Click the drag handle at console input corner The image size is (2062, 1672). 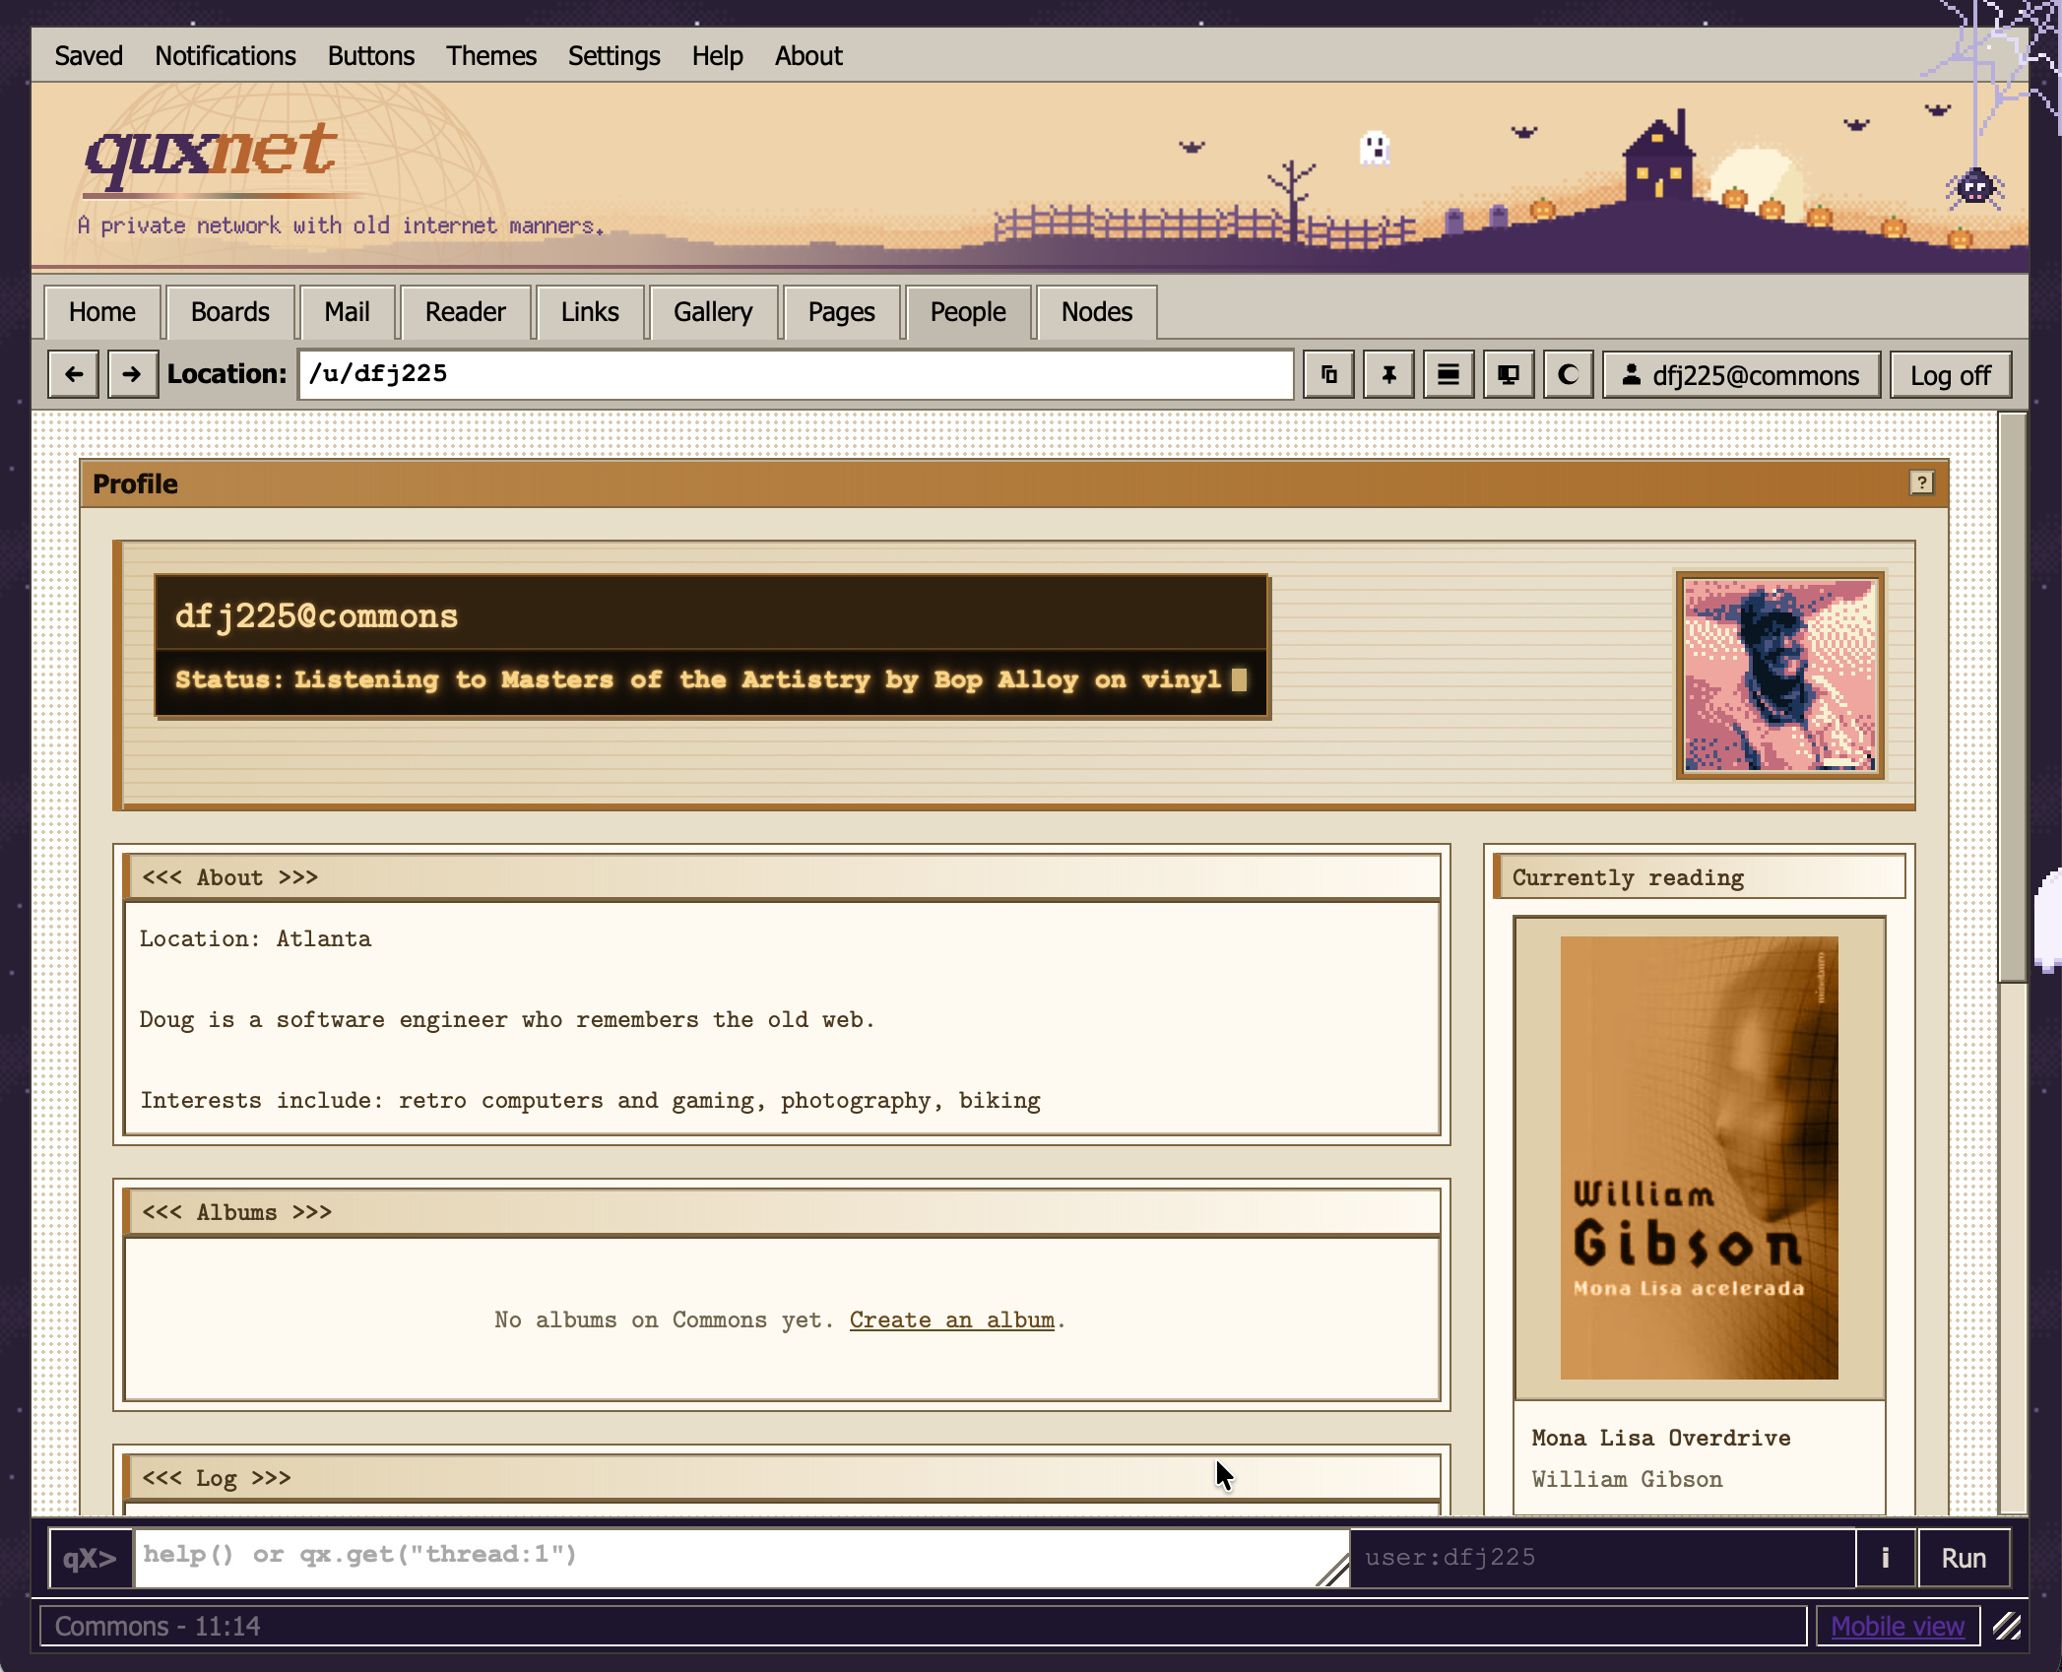(x=1332, y=1570)
